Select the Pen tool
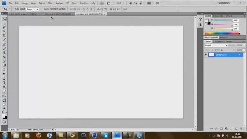Image resolution: width=247 pixels, height=139 pixels. 4,79
